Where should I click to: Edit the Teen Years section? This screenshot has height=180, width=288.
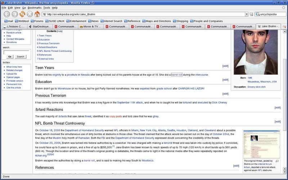pyautogui.click(x=225, y=66)
